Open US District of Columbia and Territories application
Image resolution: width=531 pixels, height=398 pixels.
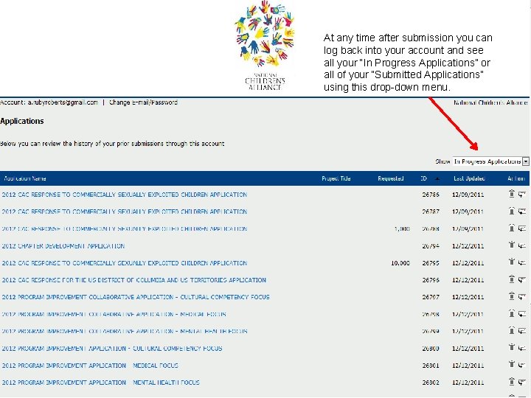tap(133, 280)
